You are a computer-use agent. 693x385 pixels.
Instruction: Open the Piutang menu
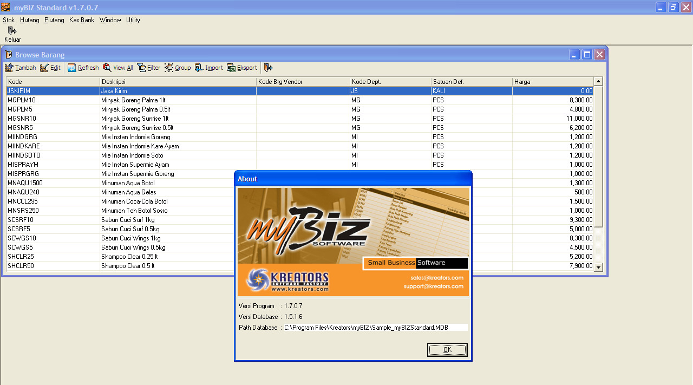tap(54, 20)
